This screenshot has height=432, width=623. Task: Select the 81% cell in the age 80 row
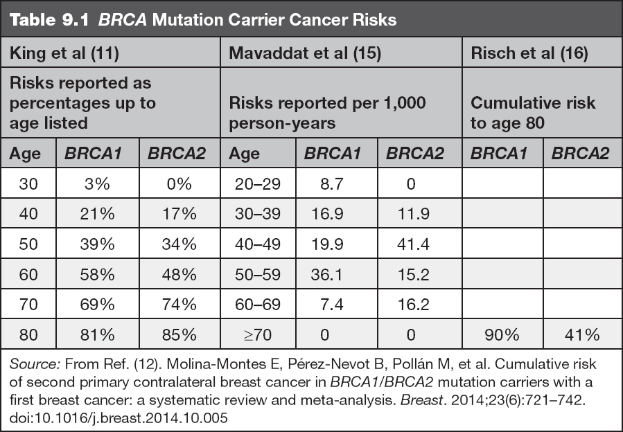tap(98, 335)
